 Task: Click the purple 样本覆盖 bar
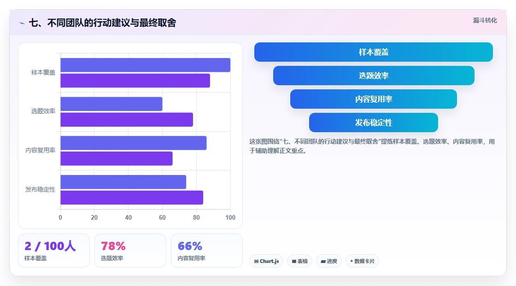click(x=135, y=81)
